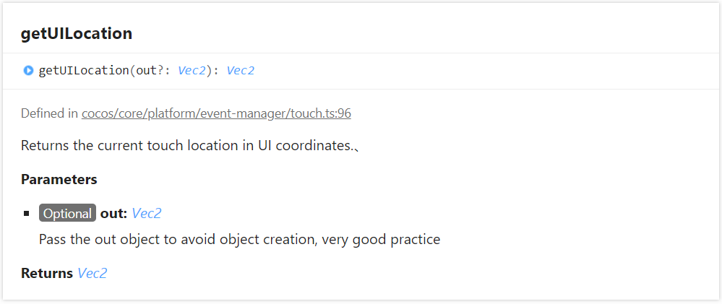The width and height of the screenshot is (722, 304).
Task: Click the getUILocation section heading
Action: [x=77, y=34]
